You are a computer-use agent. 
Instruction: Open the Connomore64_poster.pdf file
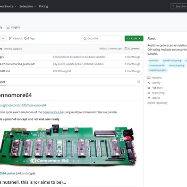(x=17, y=64)
